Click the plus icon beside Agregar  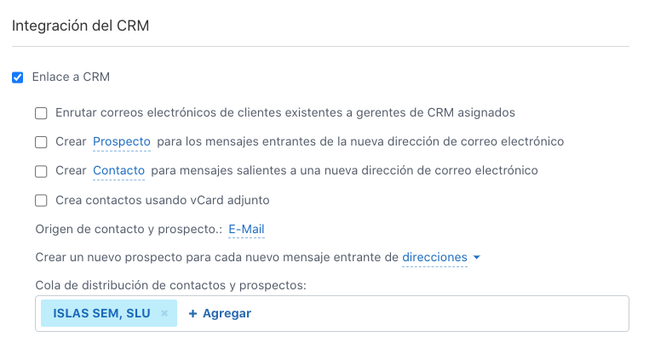[192, 313]
